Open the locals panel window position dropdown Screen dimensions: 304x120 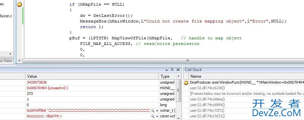(167, 70)
